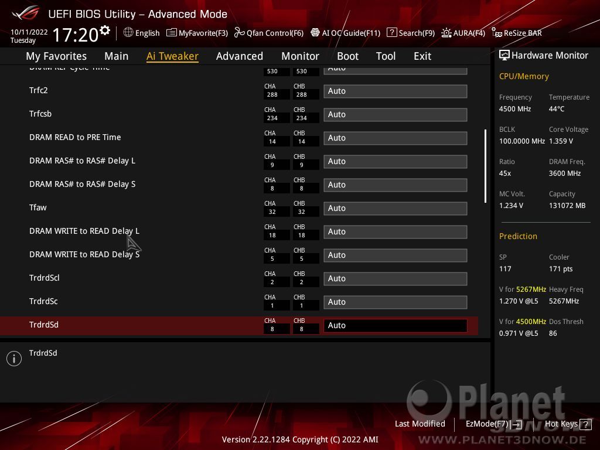Click the 3600 MHz DRAM frequency value
Viewport: 600px width, 450px height.
click(565, 173)
